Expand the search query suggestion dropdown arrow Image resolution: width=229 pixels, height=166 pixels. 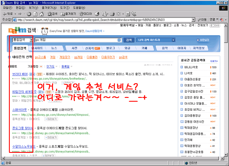pos(119,40)
